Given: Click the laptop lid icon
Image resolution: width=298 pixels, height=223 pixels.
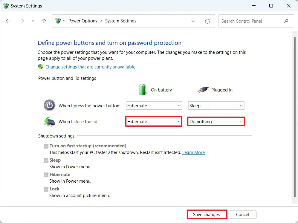Looking at the screenshot, I should (49, 121).
